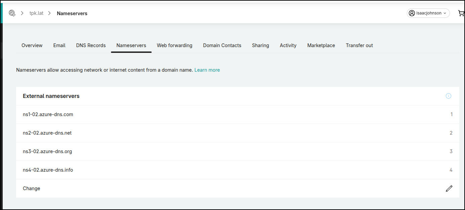Switch to the Marketplace tab

321,45
